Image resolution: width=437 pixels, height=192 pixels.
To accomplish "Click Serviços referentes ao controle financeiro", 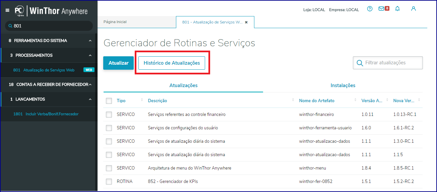I will pyautogui.click(x=187, y=114).
